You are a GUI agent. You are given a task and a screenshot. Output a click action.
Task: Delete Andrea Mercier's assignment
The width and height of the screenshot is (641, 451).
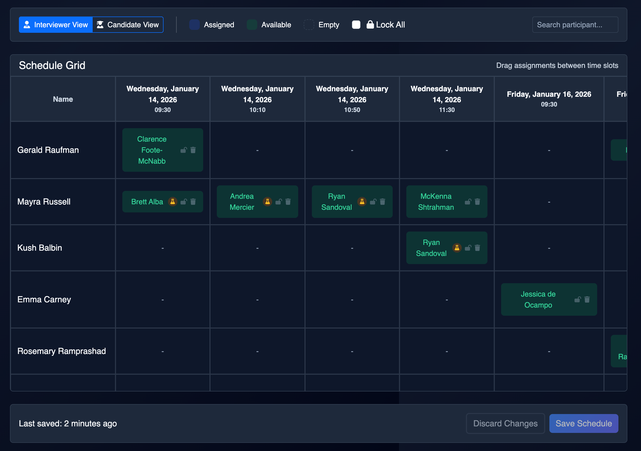click(x=288, y=201)
